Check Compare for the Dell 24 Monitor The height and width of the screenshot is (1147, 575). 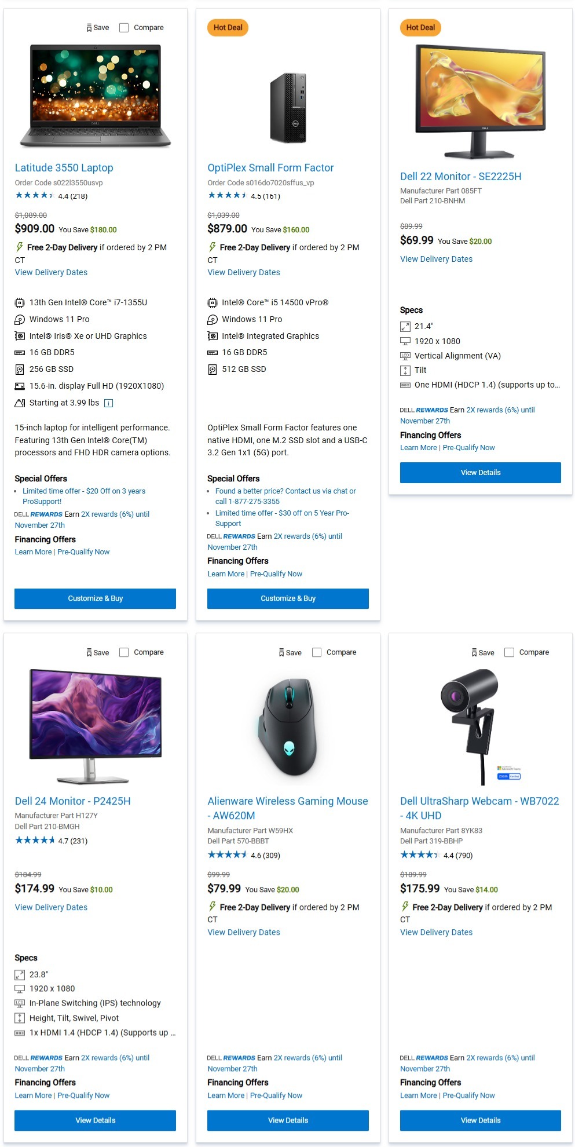pyautogui.click(x=124, y=652)
